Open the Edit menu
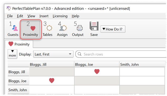The height and width of the screenshot is (96, 167). coord(20,16)
